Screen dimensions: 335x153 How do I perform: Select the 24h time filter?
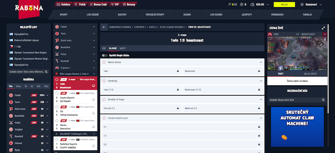39,87
